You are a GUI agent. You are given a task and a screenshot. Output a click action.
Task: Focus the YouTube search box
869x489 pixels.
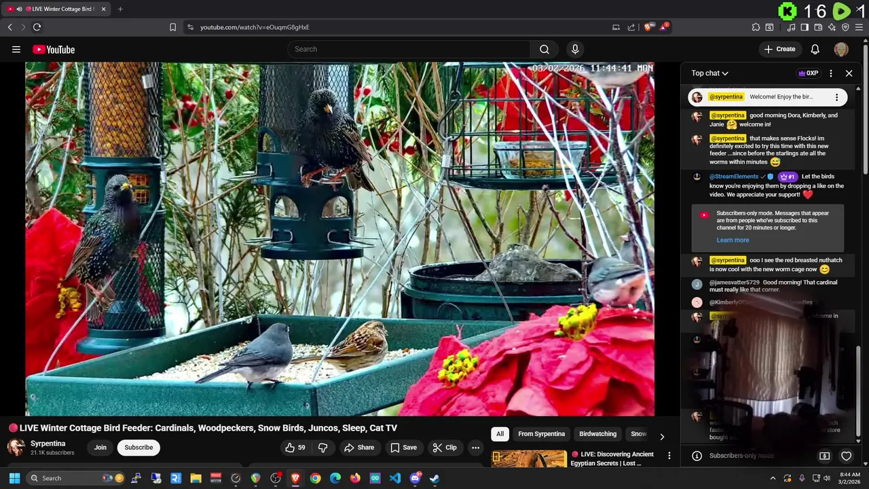409,49
